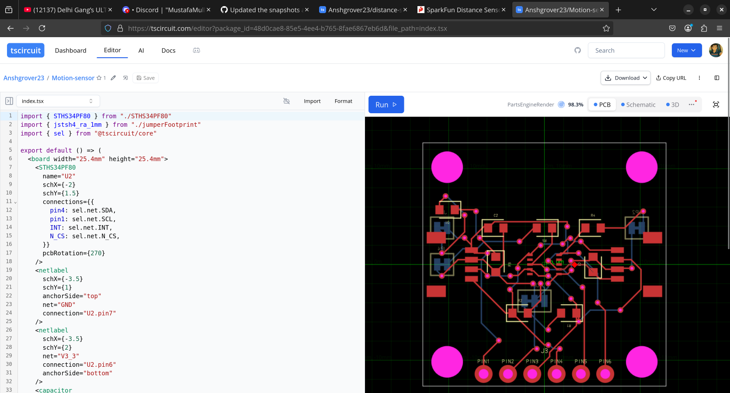Toggle the crossed-out bot icon in editor toolbar

point(286,101)
